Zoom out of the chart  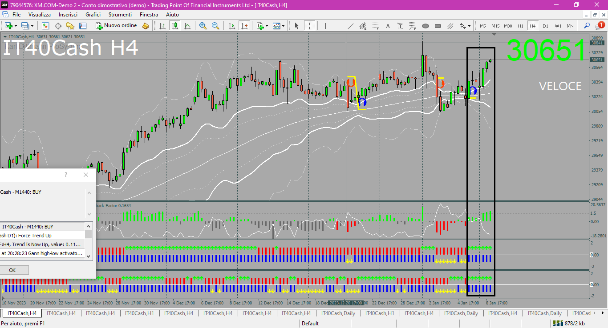(x=215, y=26)
